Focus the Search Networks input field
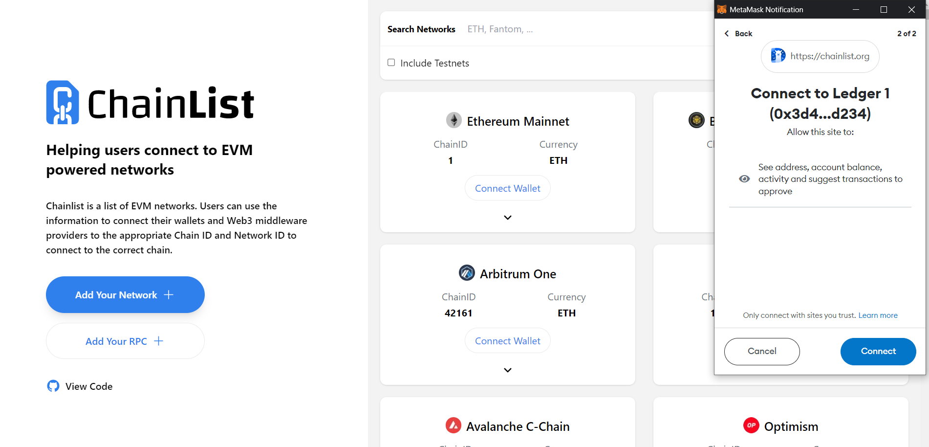This screenshot has width=929, height=447. tap(562, 29)
